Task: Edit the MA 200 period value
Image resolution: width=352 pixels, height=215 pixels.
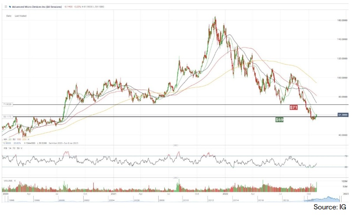Action: (24, 139)
